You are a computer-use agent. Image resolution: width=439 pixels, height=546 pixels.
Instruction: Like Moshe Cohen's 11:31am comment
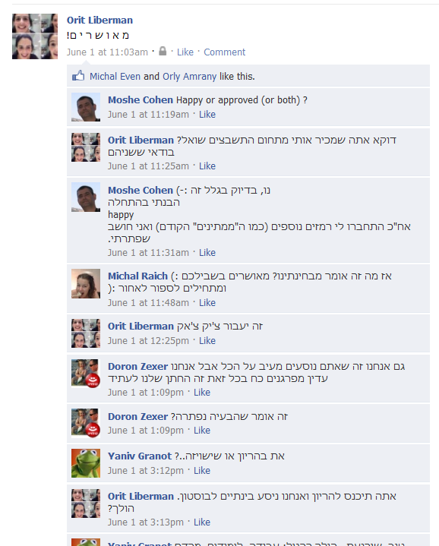coord(207,252)
